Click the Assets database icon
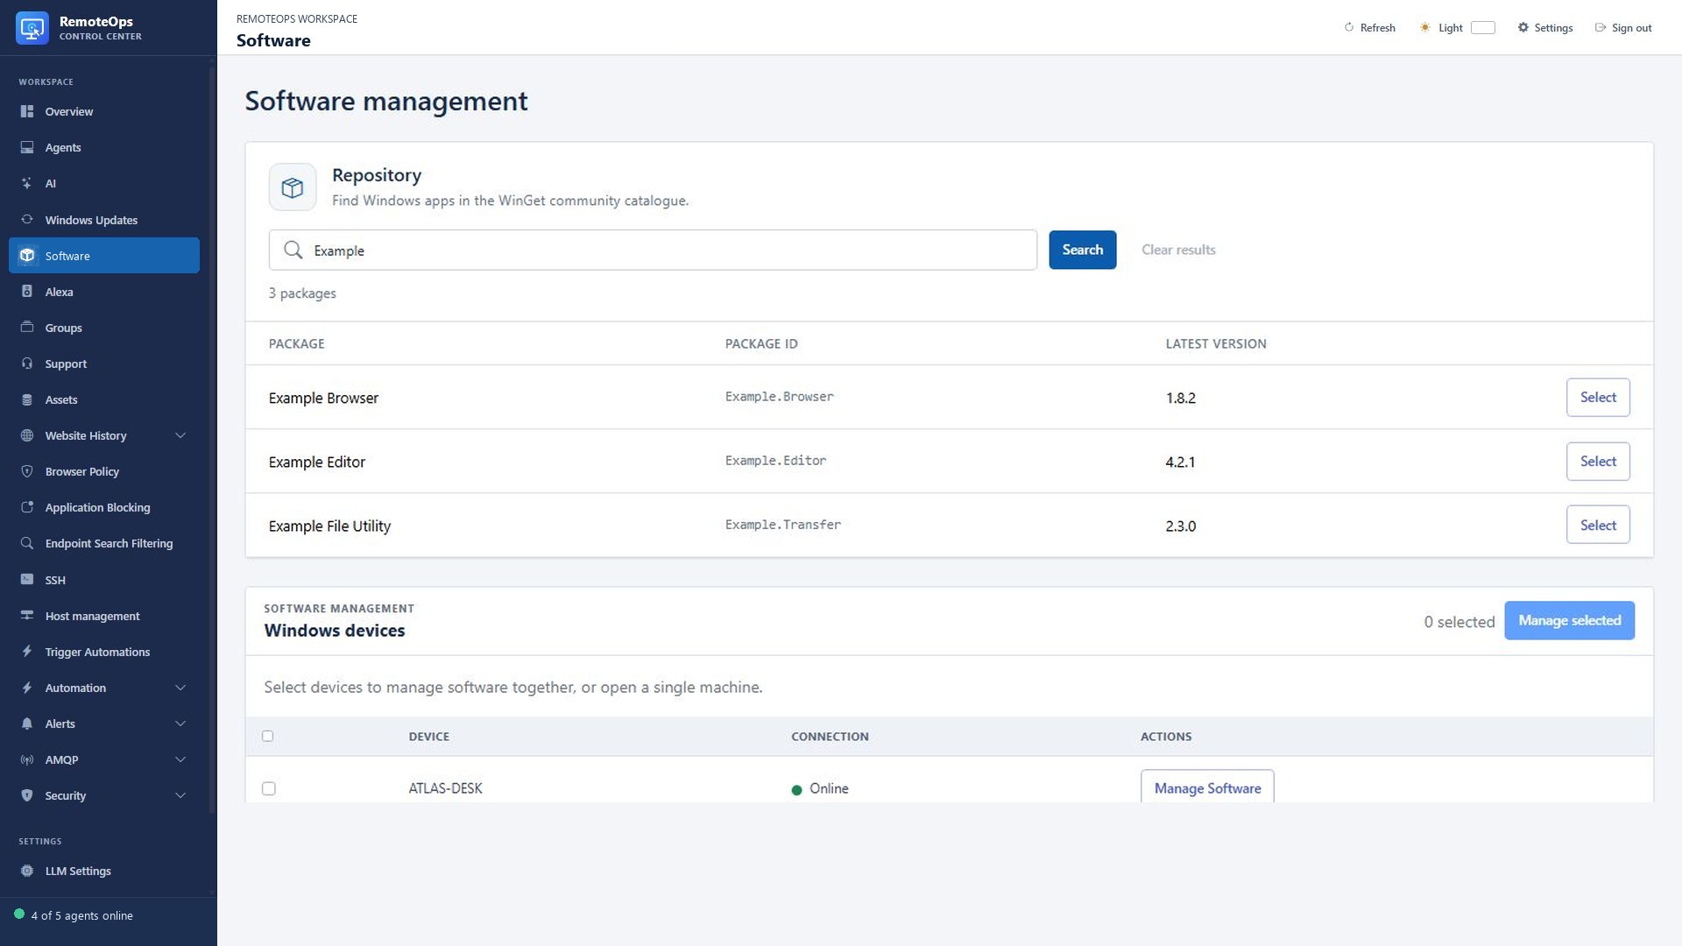 coord(27,399)
